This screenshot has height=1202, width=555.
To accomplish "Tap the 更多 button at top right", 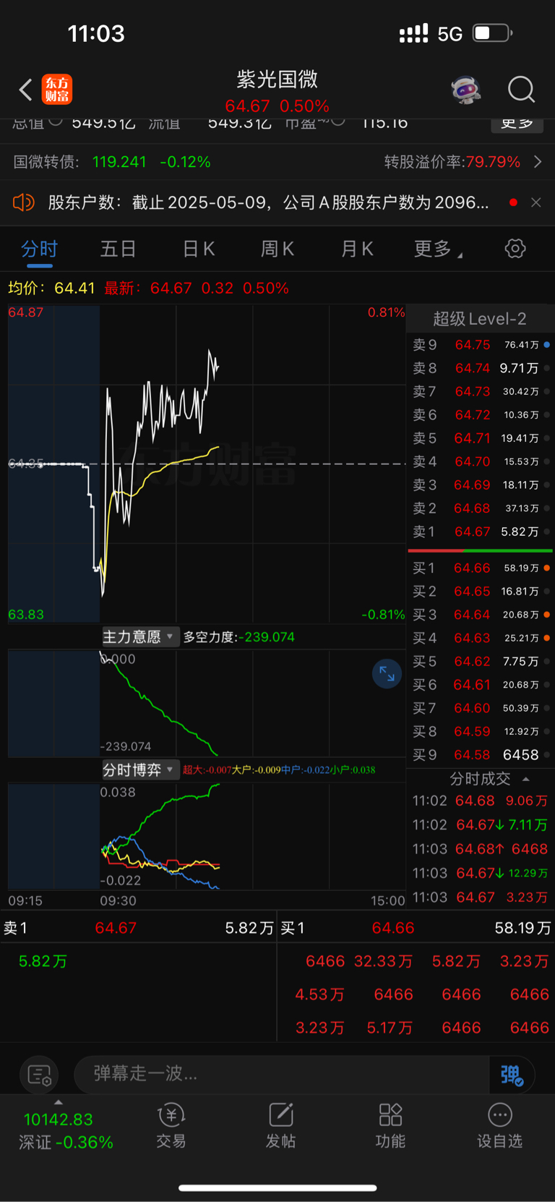I will click(x=517, y=124).
